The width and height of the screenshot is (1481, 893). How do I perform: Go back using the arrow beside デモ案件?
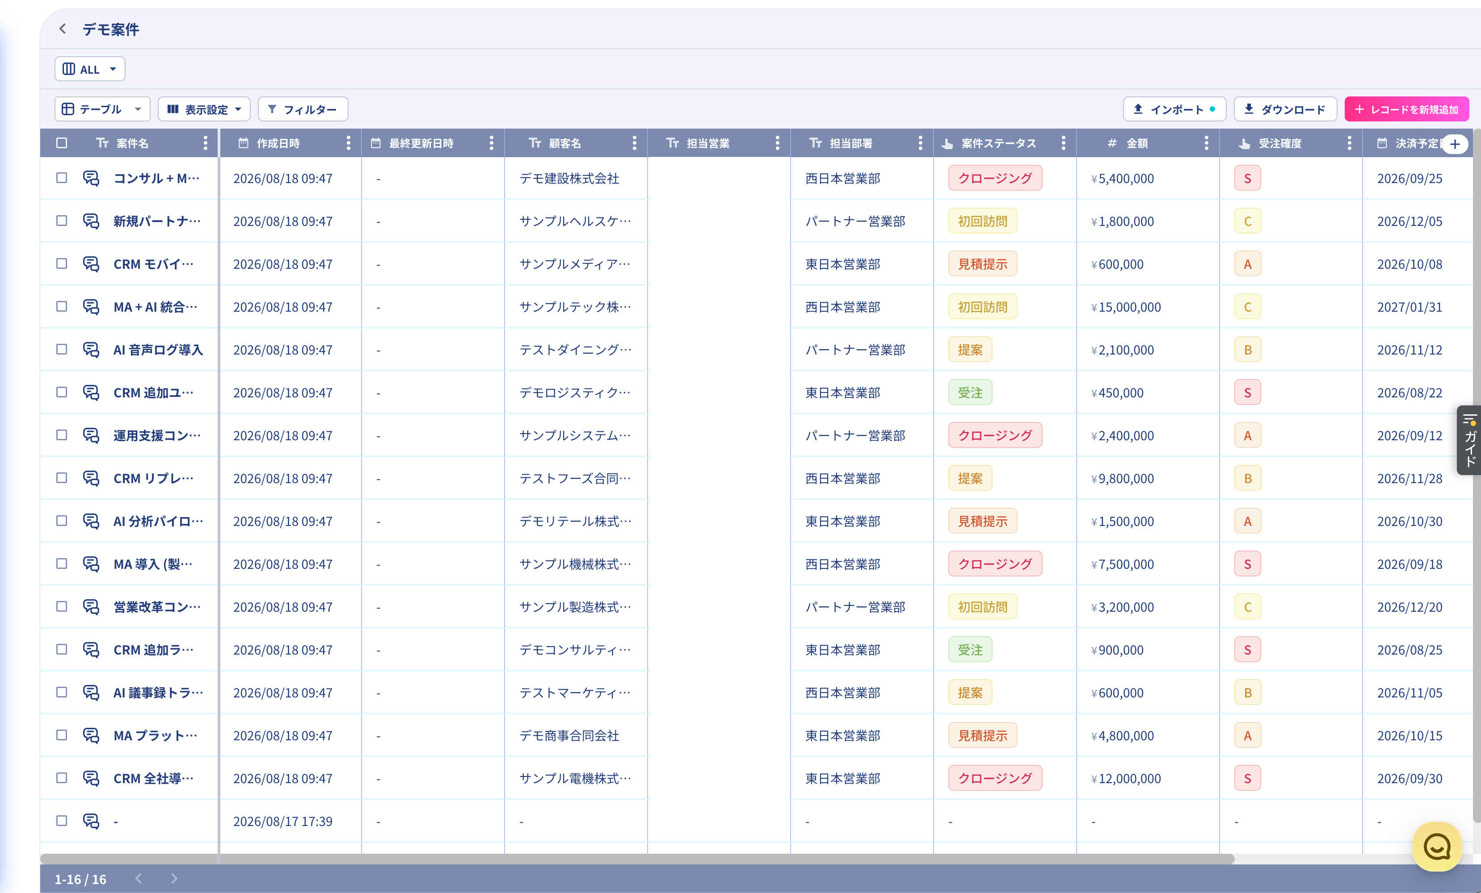(63, 29)
